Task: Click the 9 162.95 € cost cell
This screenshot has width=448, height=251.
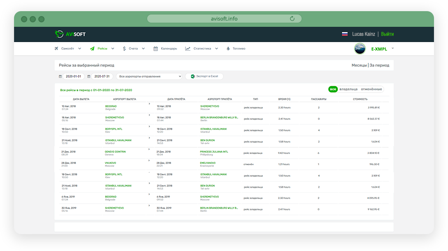Action: pos(373,209)
